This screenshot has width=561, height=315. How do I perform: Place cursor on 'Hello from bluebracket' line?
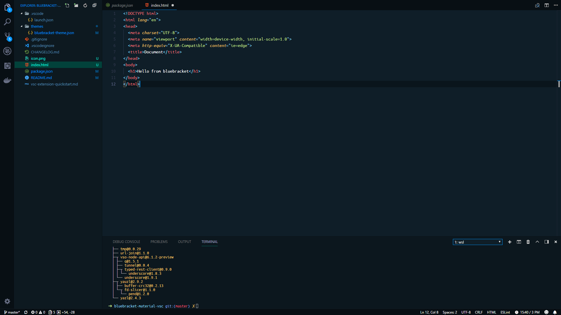tap(164, 71)
